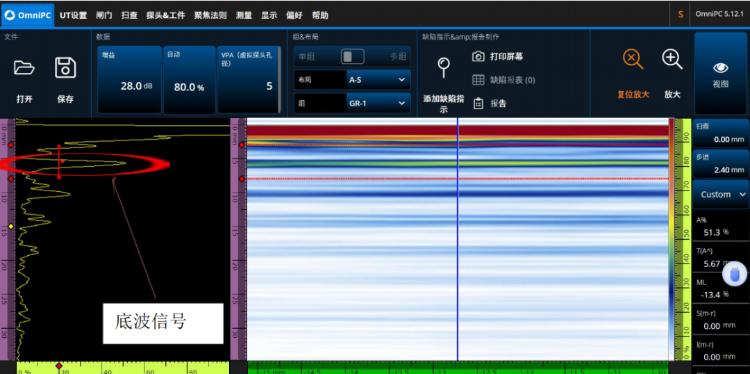Screen dimensions: 750x374
Task: Select the 扫查 0.00 mm field
Action: click(721, 133)
